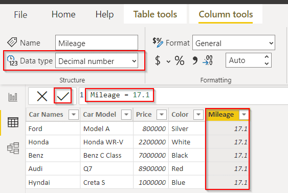Click the Benz C Class cell
Viewport: 288px width, 193px height.
(x=107, y=155)
